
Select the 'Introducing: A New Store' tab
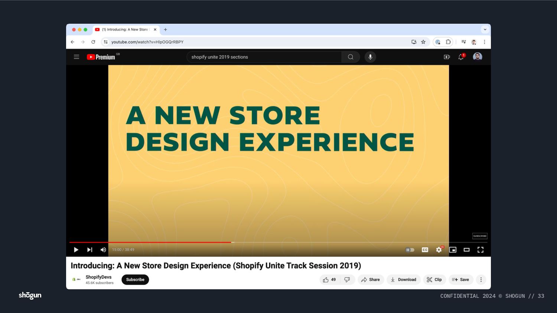pyautogui.click(x=126, y=30)
